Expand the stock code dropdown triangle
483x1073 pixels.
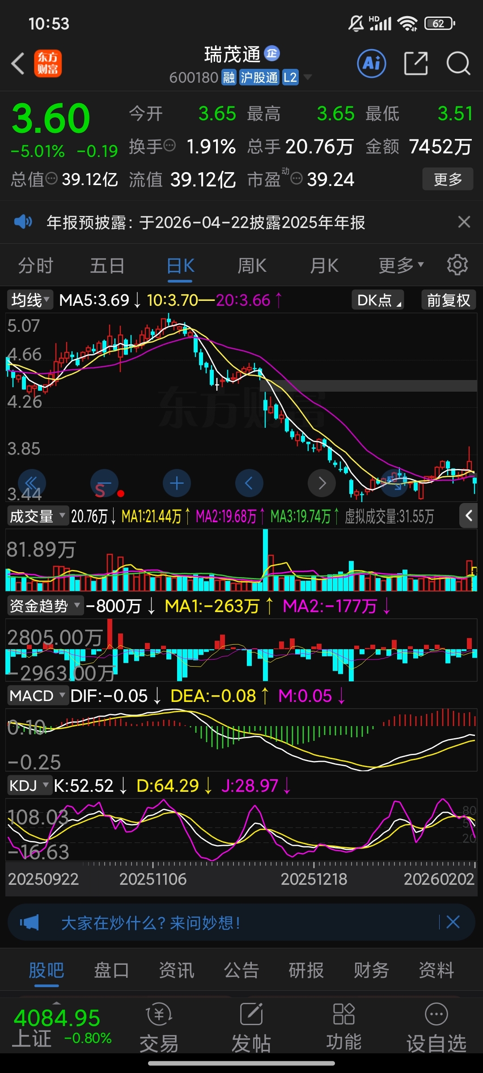(307, 77)
